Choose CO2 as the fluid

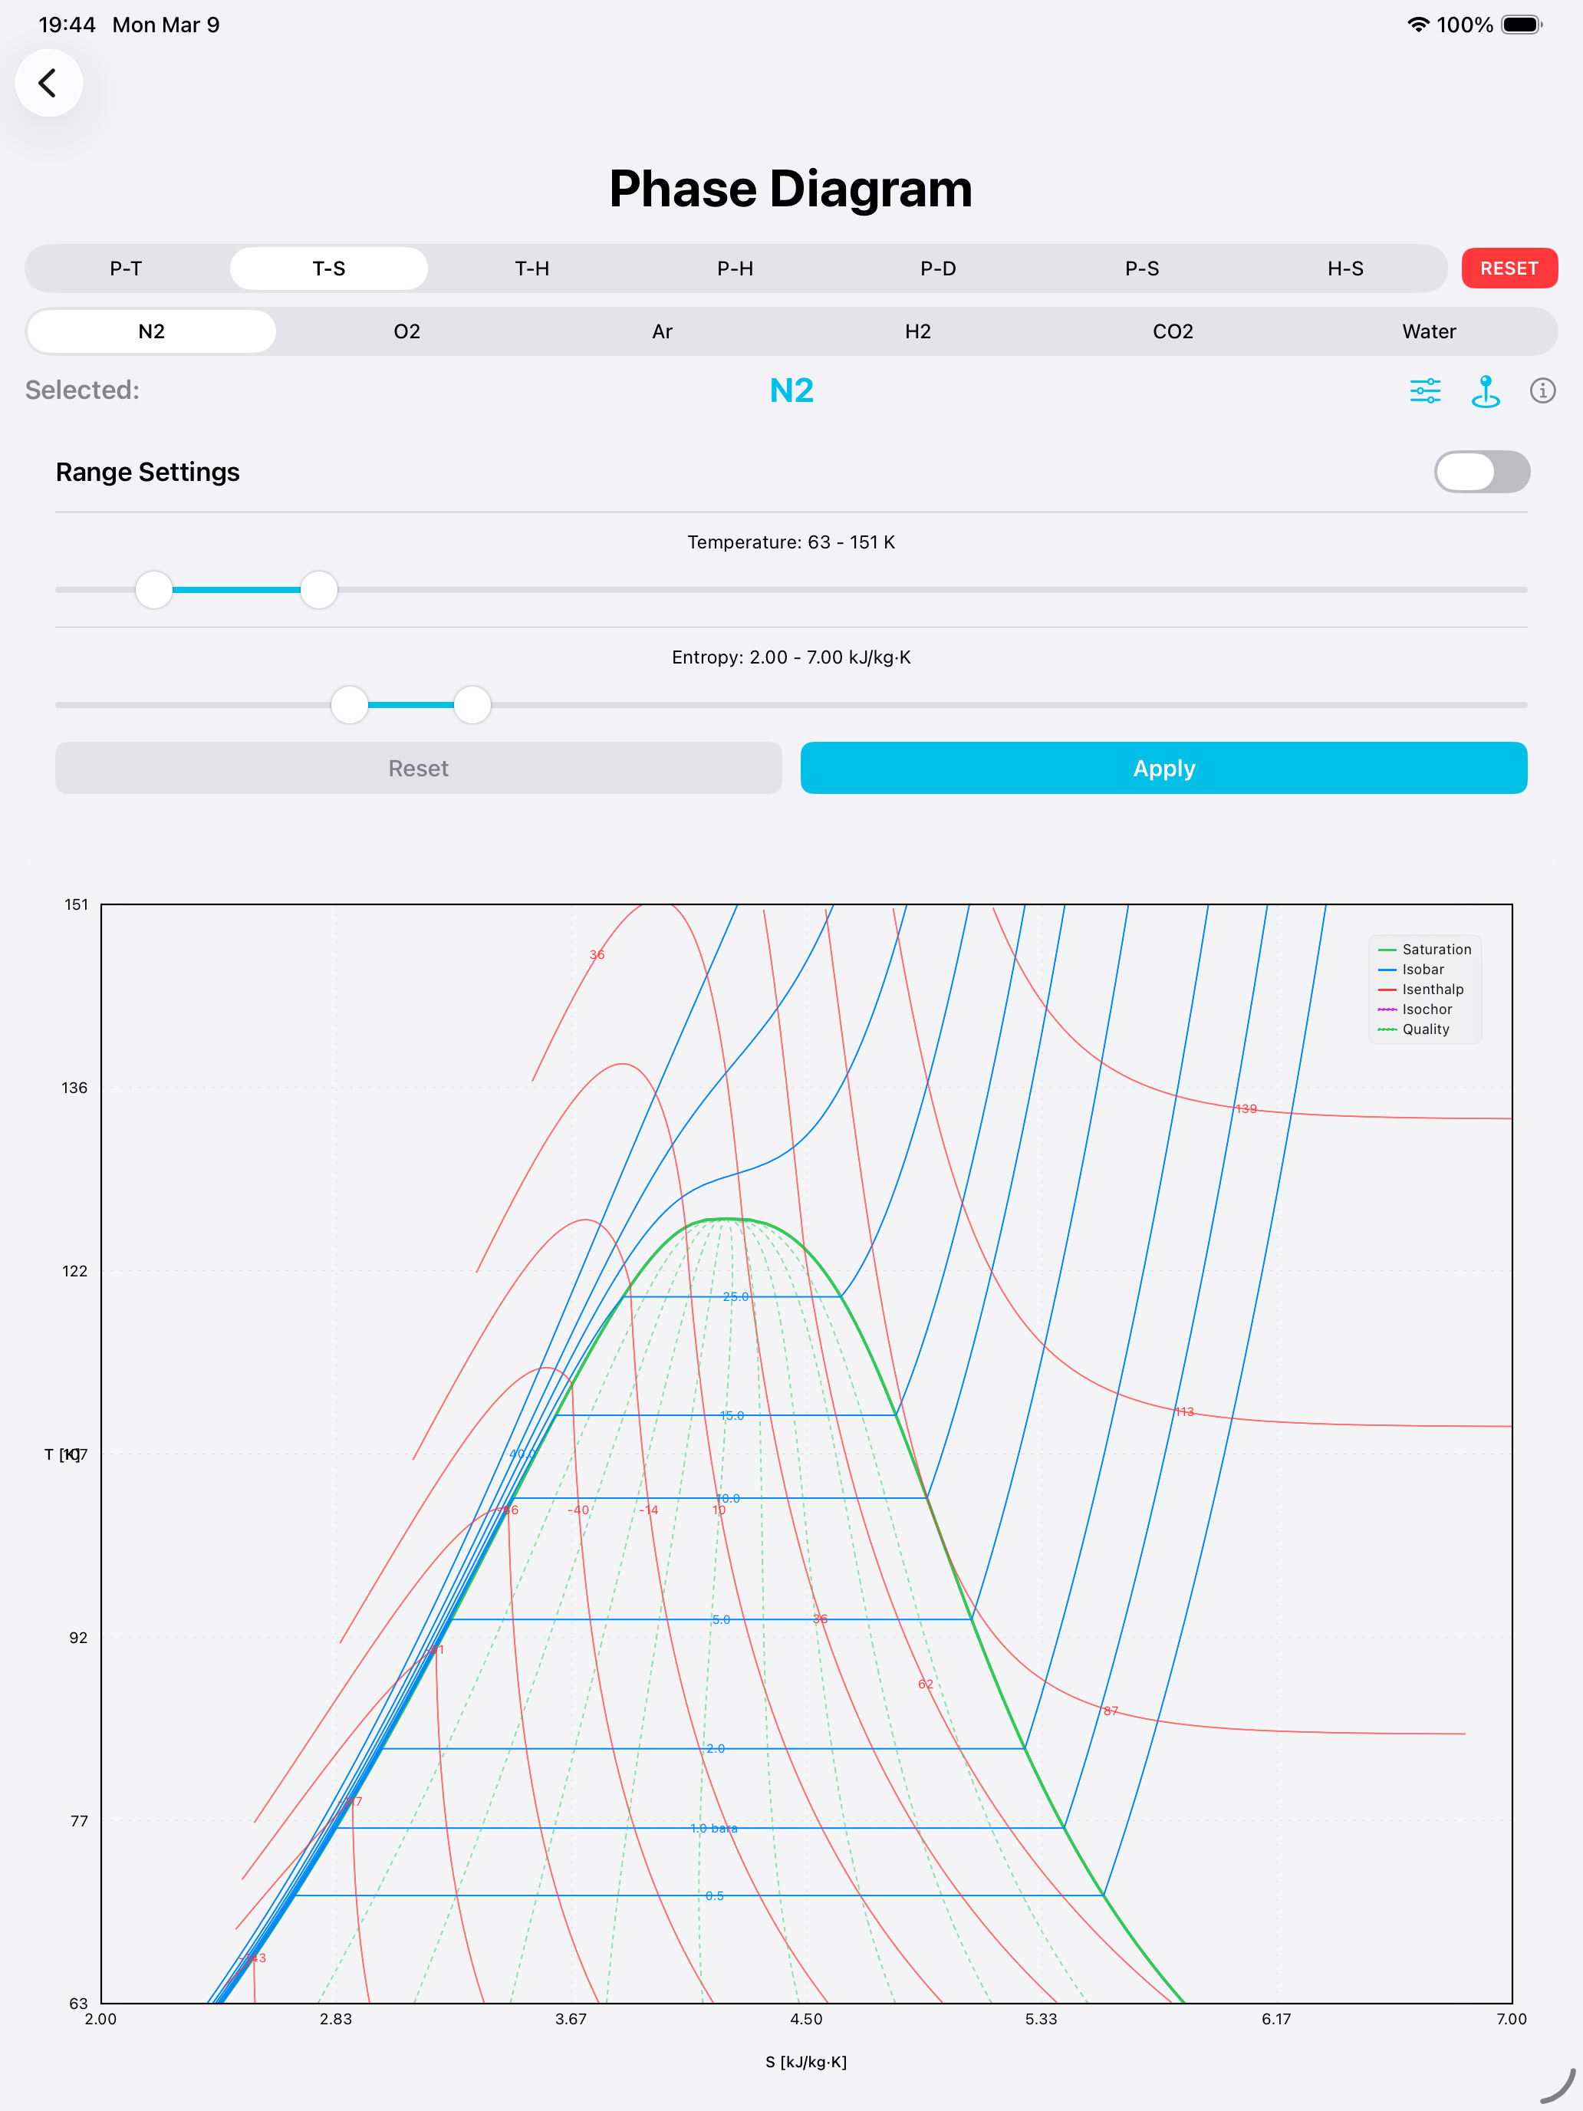[x=1173, y=331]
